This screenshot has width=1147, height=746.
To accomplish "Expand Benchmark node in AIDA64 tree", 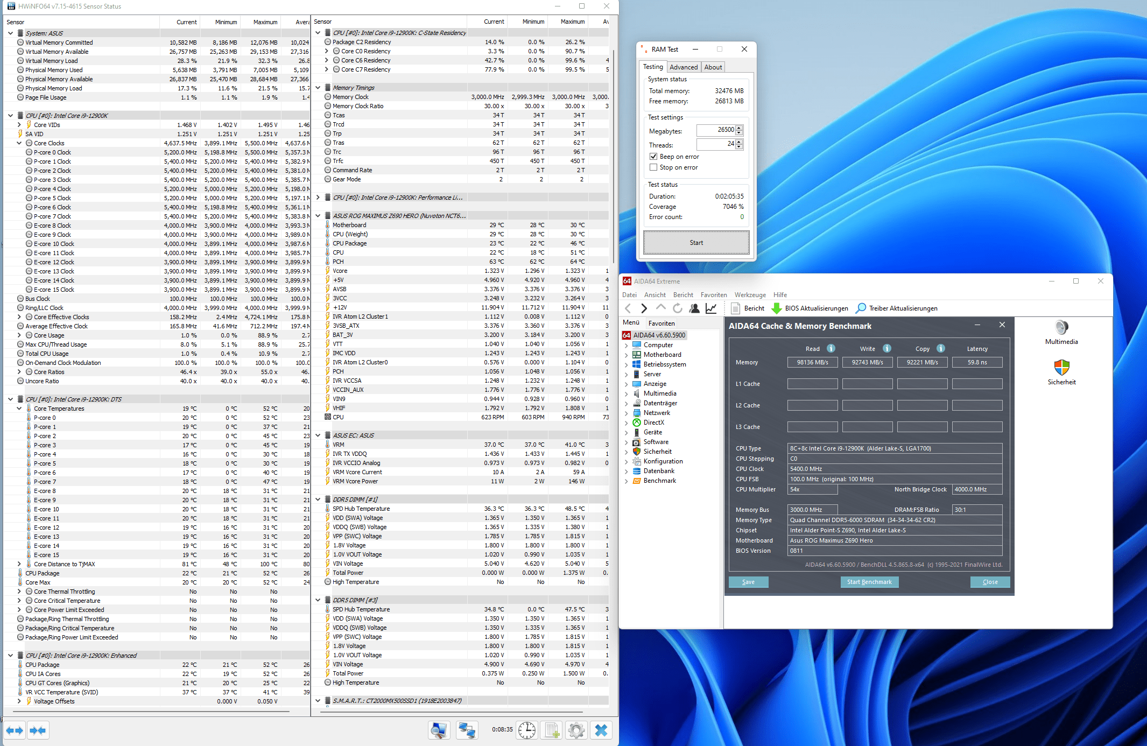I will tap(626, 481).
